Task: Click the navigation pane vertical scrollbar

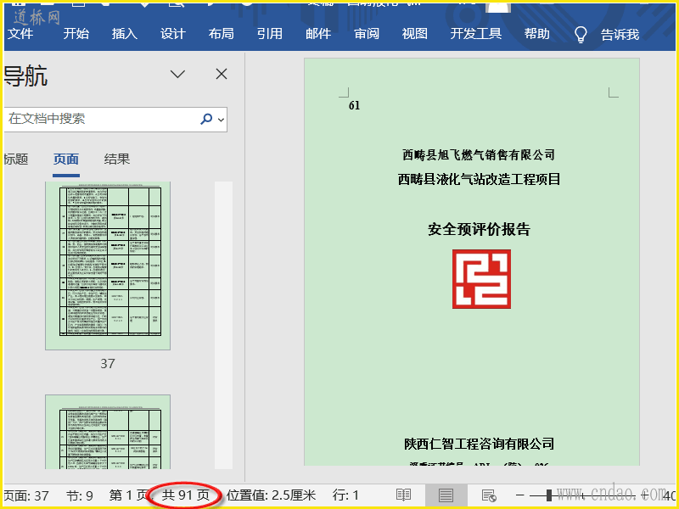Action: click(x=223, y=325)
